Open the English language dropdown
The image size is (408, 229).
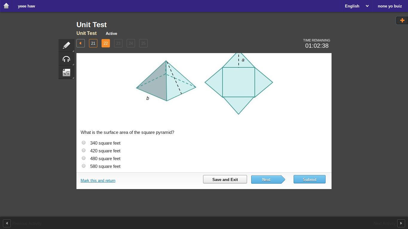coord(357,6)
